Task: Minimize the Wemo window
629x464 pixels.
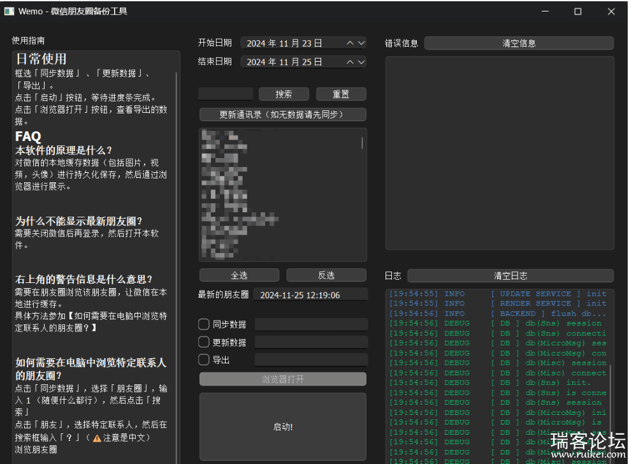Action: 545,11
